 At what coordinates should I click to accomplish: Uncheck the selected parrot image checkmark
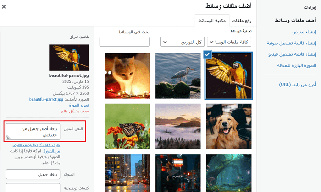tap(207, 54)
